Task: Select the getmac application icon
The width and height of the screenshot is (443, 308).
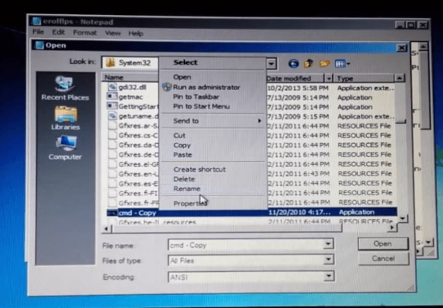Action: click(x=112, y=96)
